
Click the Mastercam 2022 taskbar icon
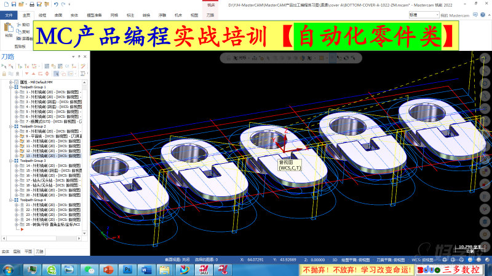(204, 269)
